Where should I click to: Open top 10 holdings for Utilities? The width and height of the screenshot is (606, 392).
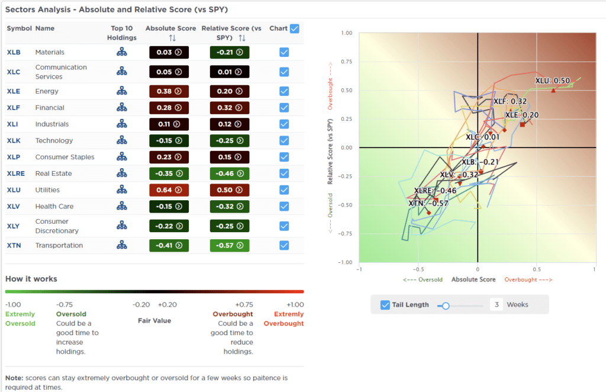point(122,189)
